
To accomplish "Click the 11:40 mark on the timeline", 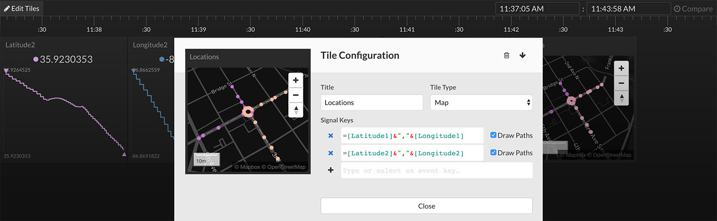I will (x=303, y=29).
